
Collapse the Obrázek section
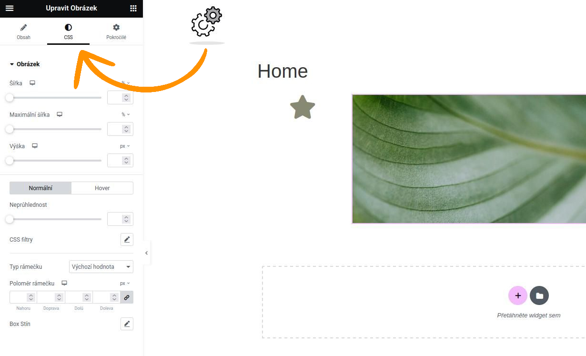coord(25,64)
